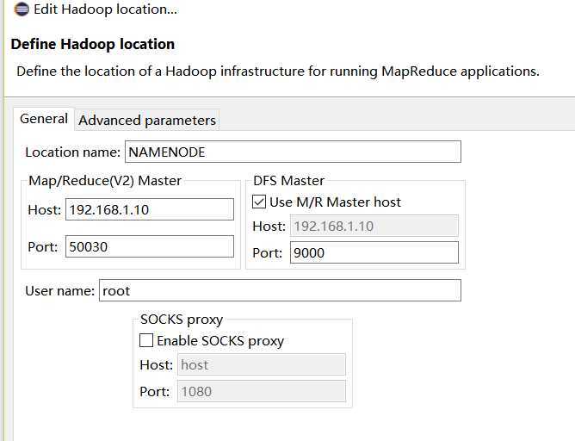The image size is (575, 441).
Task: Click the Edit Hadoop location title text
Action: [105, 10]
